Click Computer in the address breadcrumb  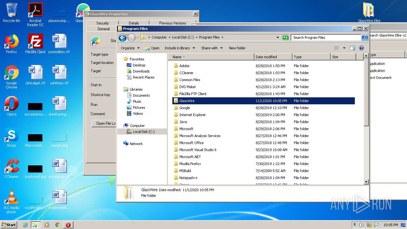click(159, 37)
